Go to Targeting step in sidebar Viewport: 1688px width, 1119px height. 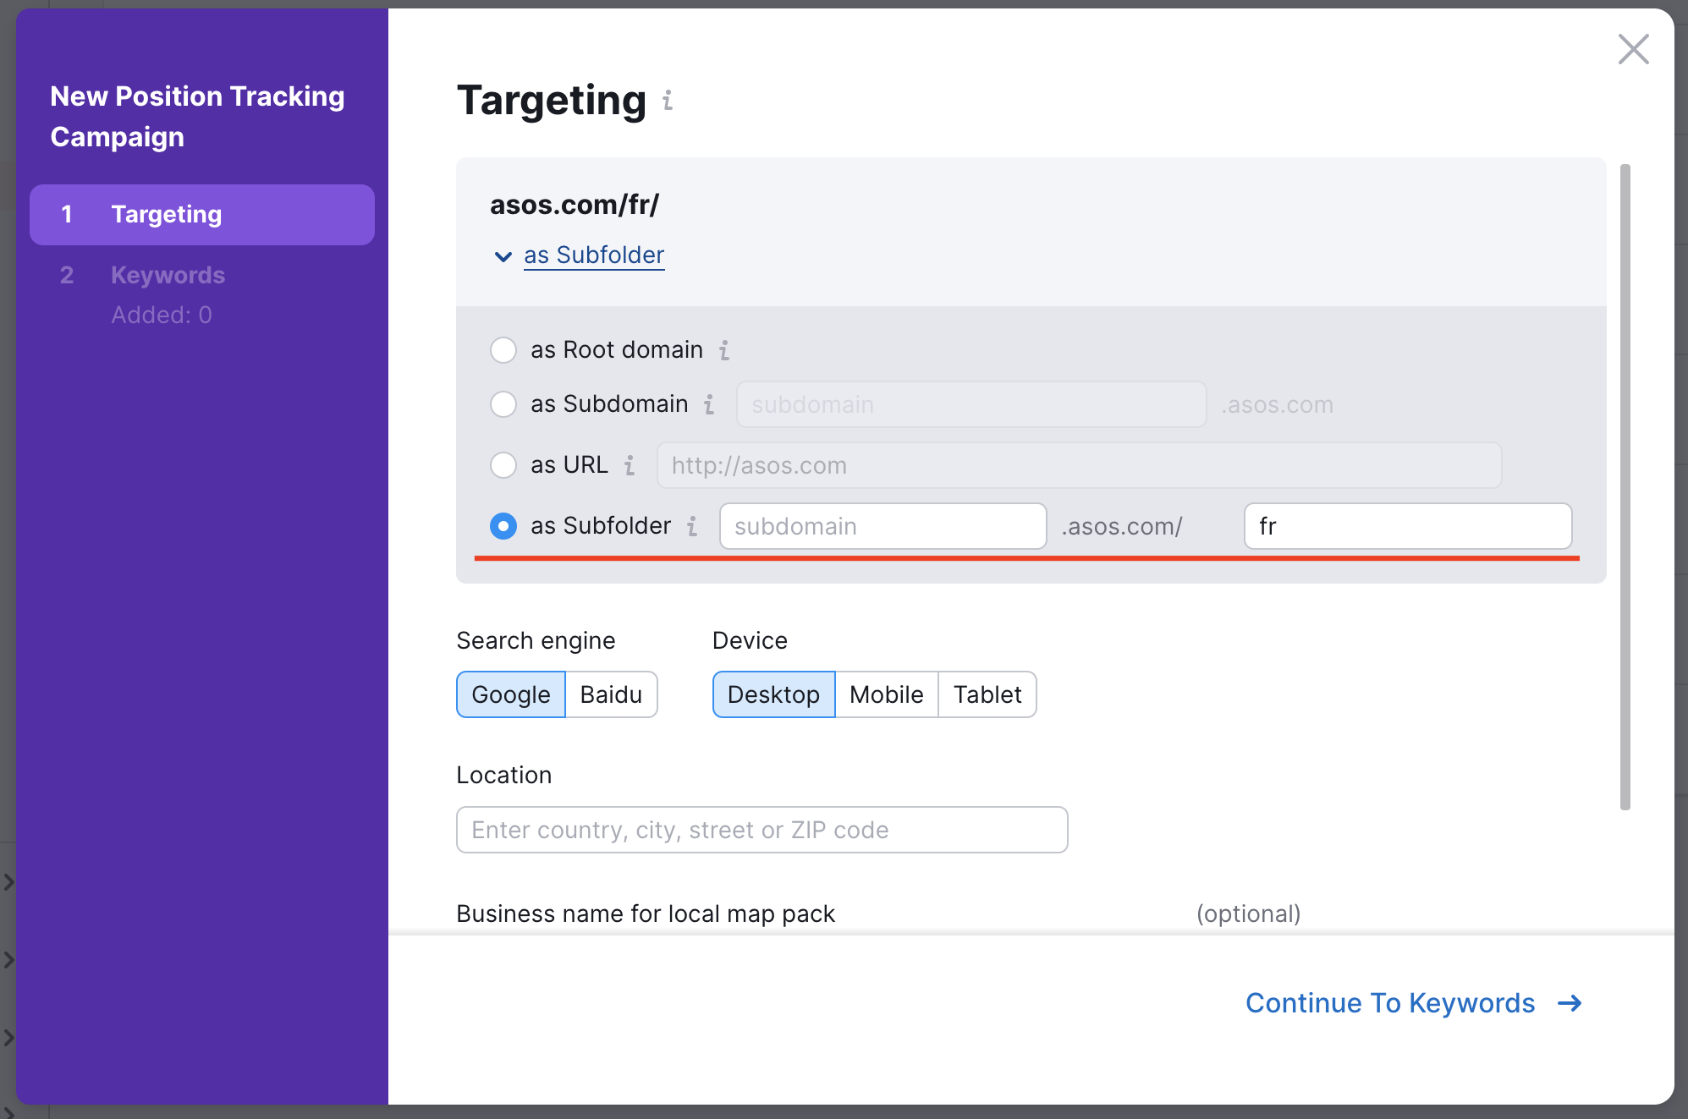(201, 215)
